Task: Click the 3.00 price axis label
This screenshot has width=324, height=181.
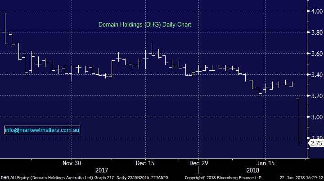Action: (x=317, y=117)
